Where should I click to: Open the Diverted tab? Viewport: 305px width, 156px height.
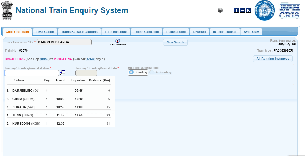(199, 32)
